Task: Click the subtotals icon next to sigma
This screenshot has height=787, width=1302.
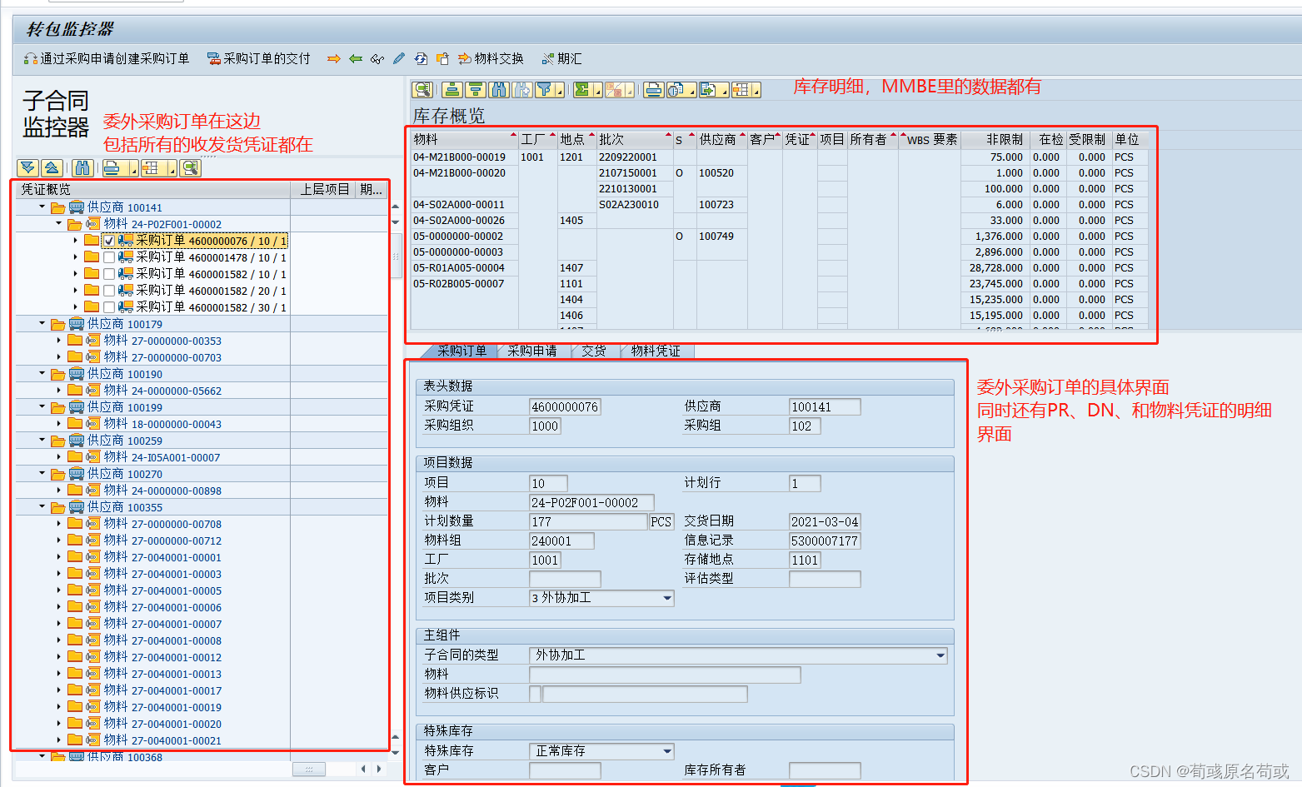Action: click(615, 89)
